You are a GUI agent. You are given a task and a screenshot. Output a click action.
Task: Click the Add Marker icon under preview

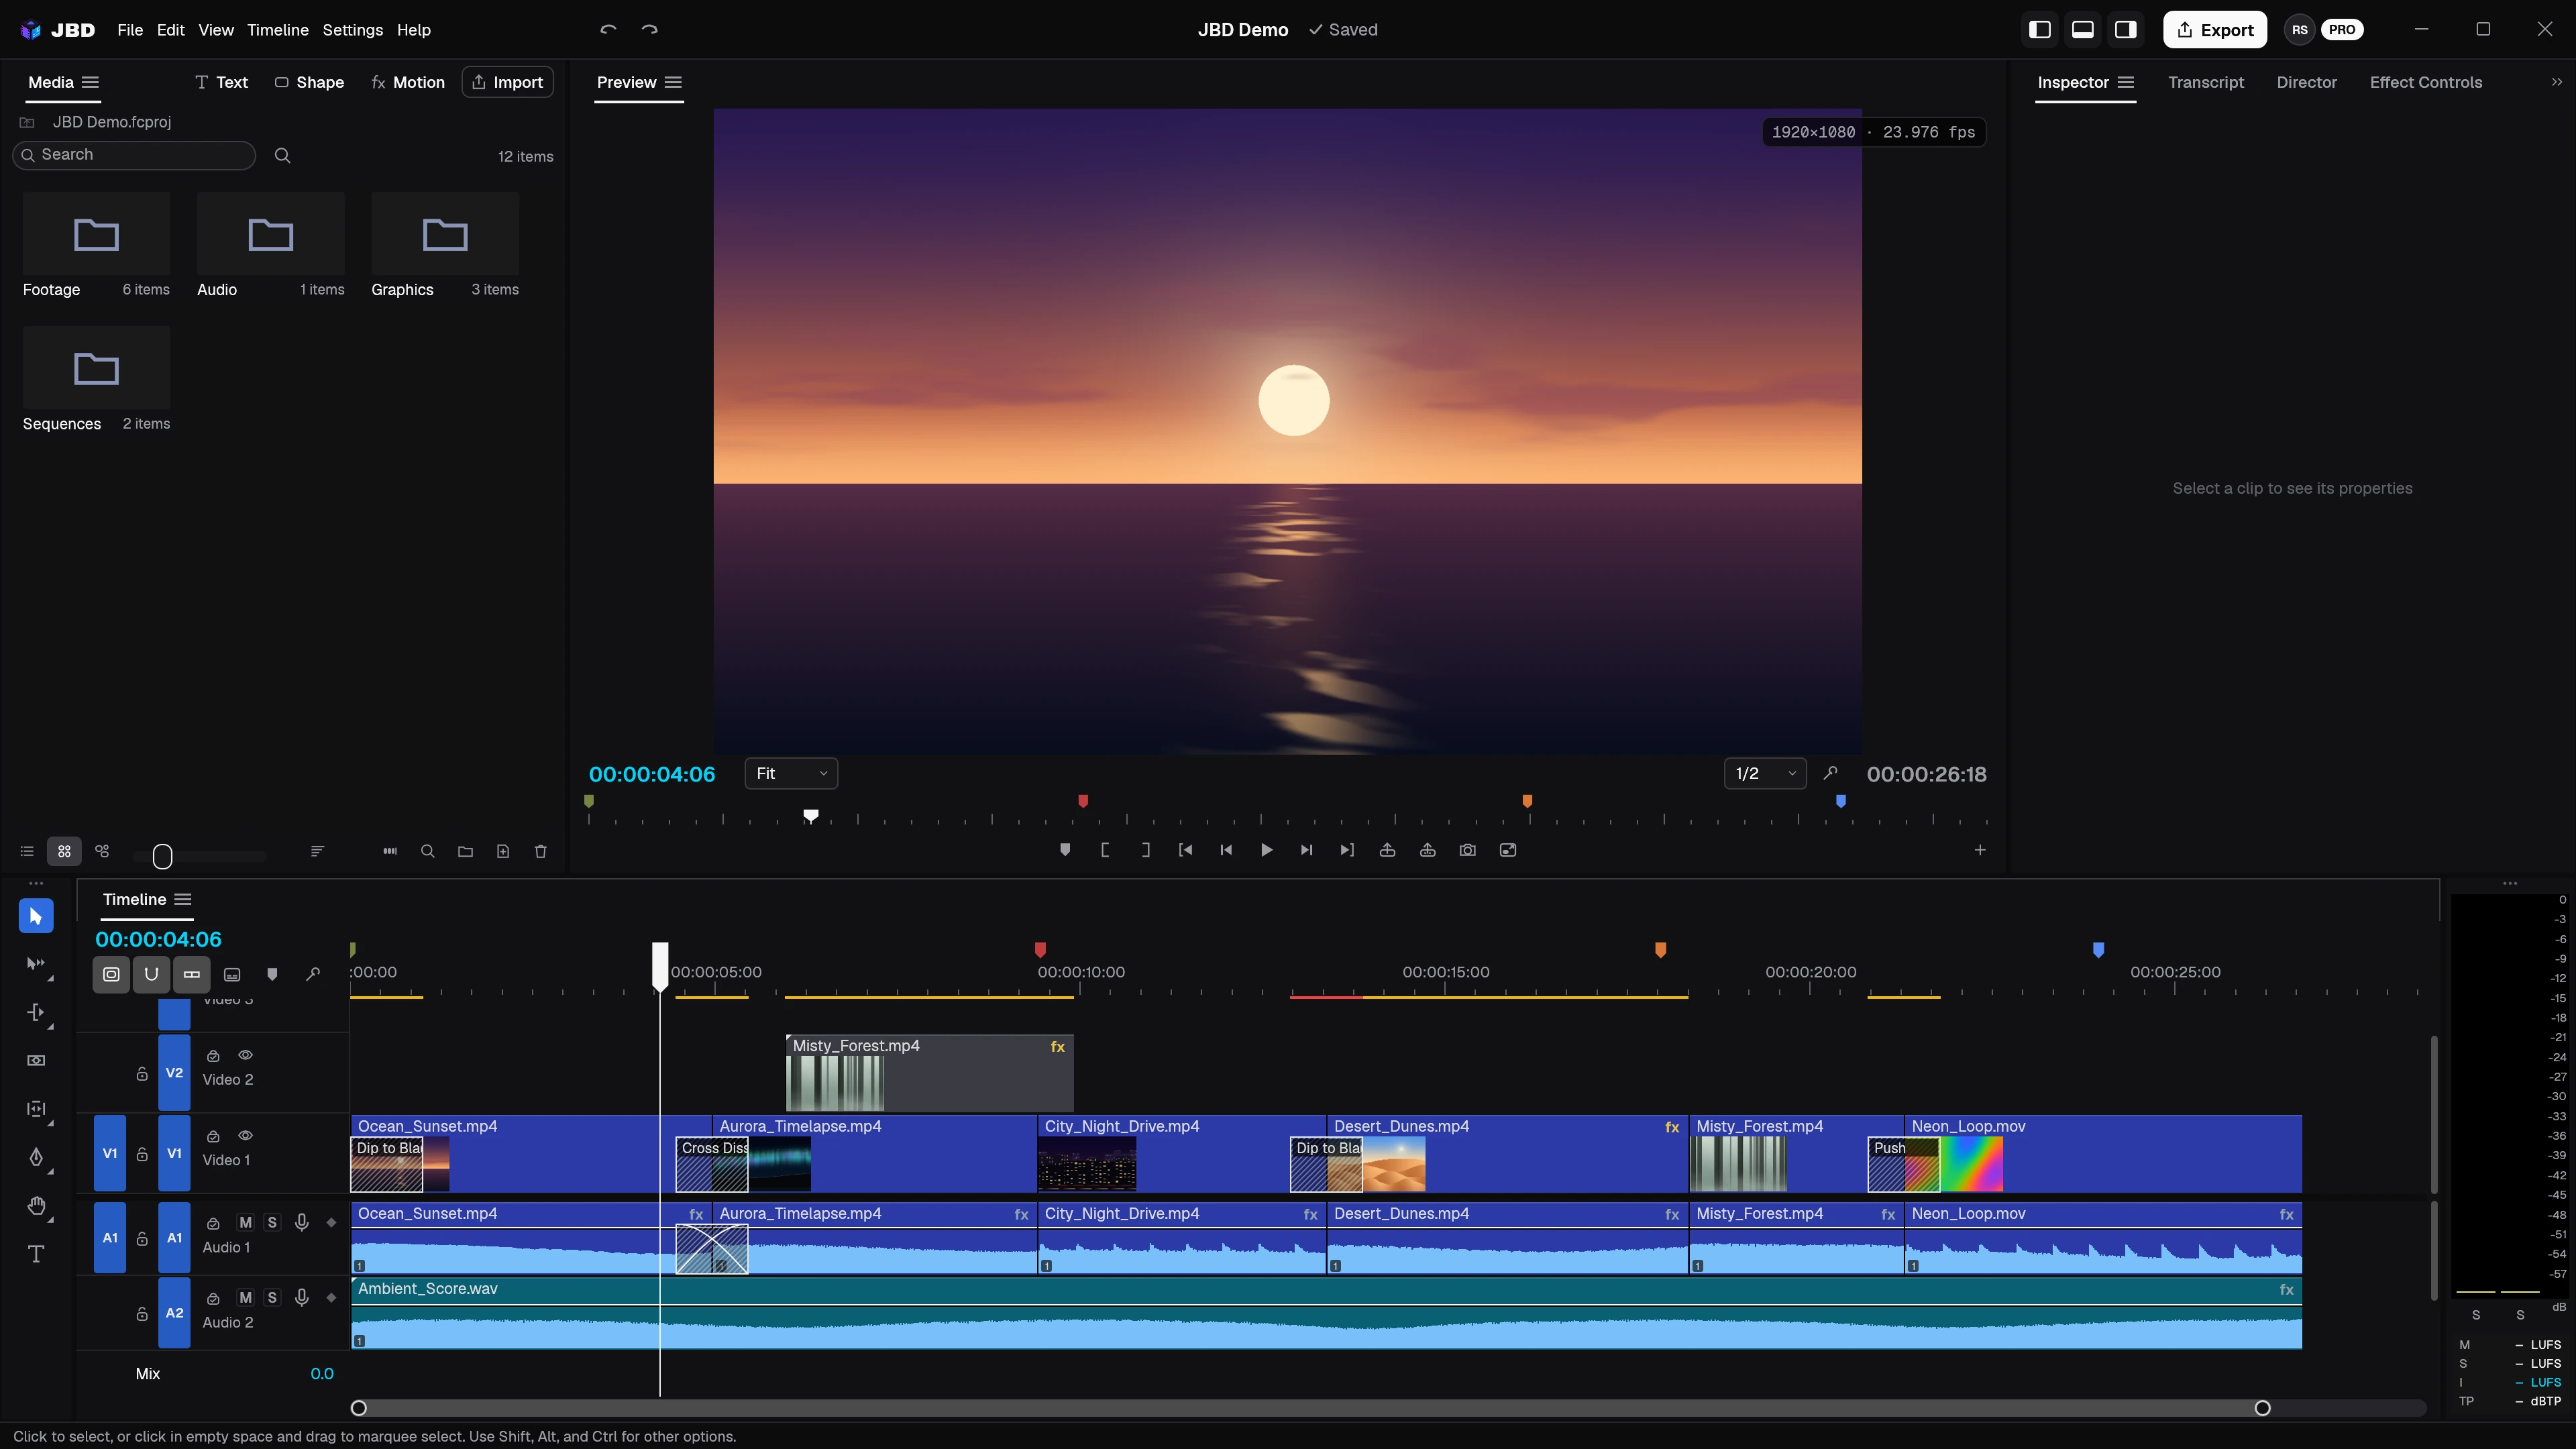point(1065,850)
